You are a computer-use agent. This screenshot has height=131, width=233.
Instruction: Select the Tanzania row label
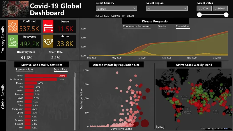coord(19,120)
